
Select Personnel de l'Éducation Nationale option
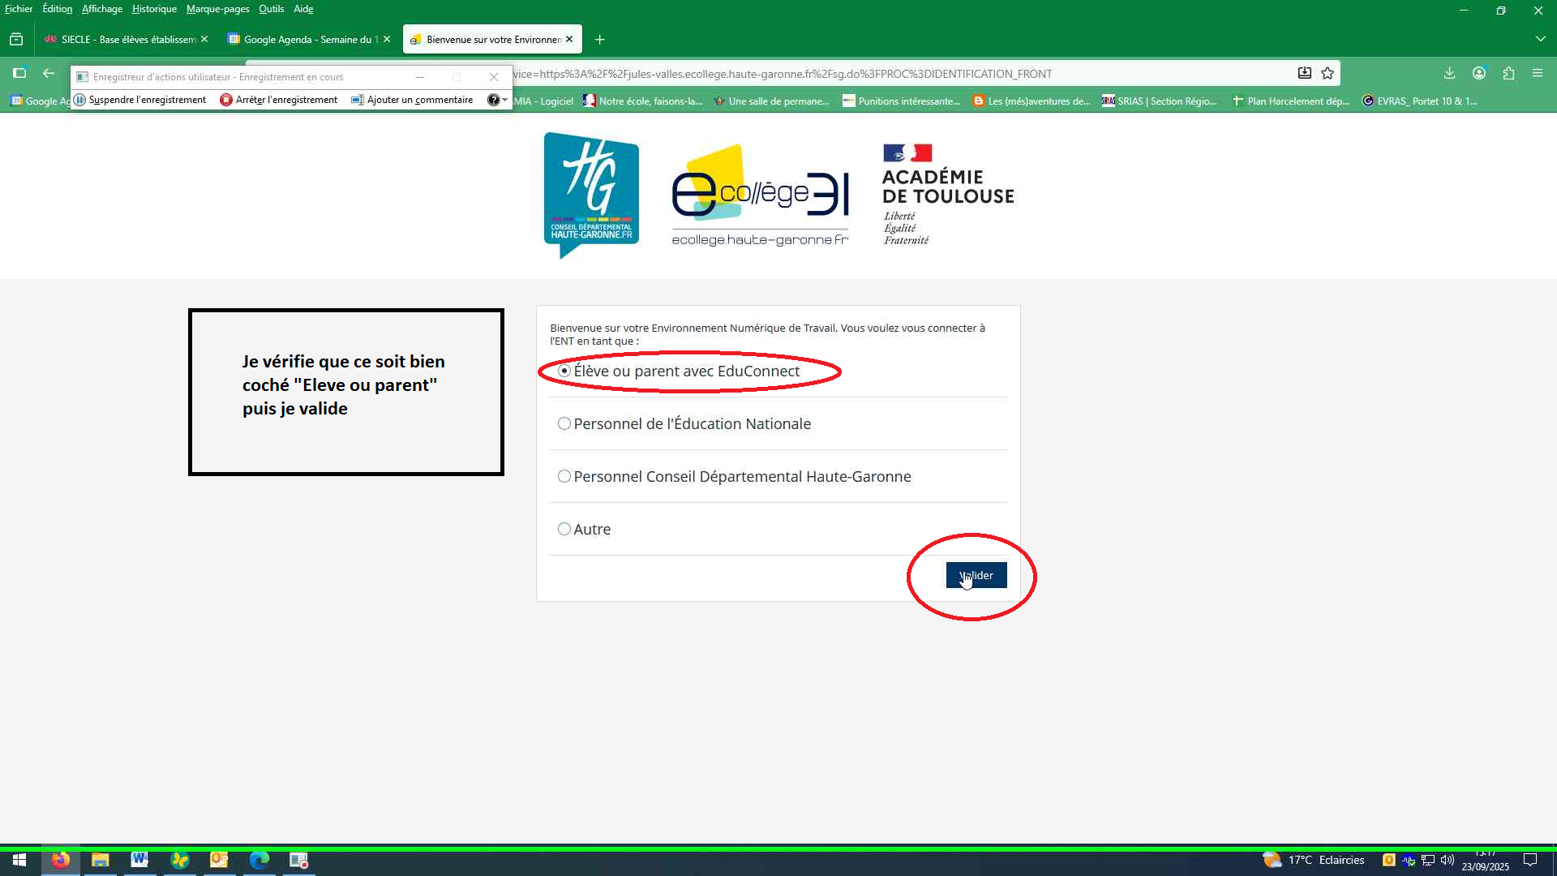point(564,424)
